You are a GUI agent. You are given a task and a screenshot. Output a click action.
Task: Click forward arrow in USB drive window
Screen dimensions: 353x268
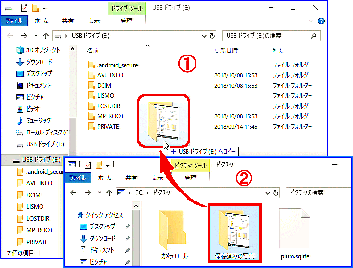24,36
